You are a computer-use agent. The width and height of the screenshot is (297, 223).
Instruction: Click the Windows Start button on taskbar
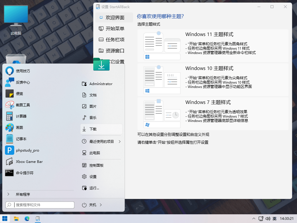point(5,219)
